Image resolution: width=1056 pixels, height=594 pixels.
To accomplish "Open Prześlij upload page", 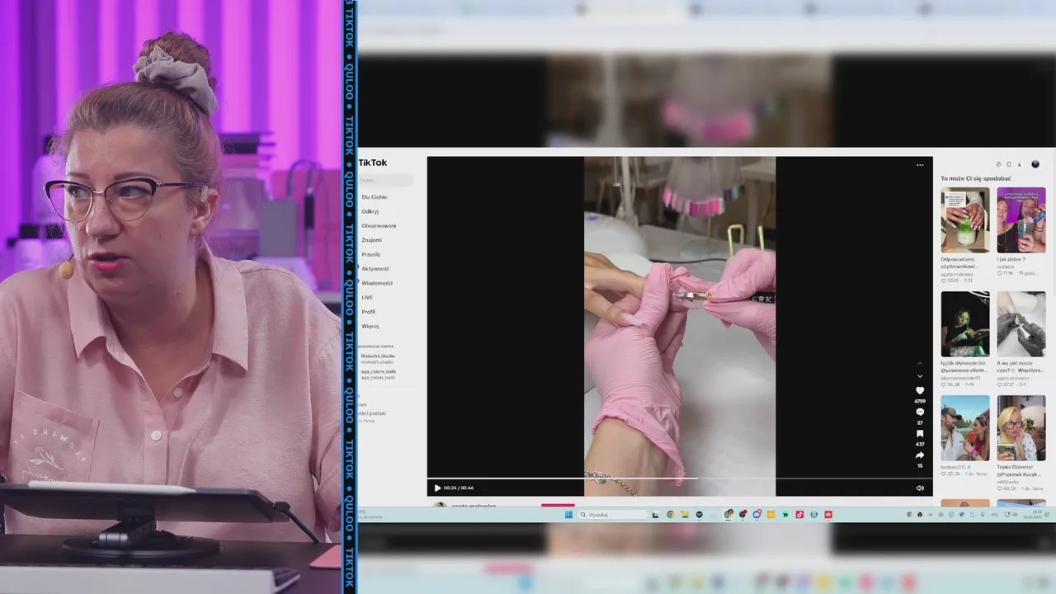I will [x=370, y=254].
